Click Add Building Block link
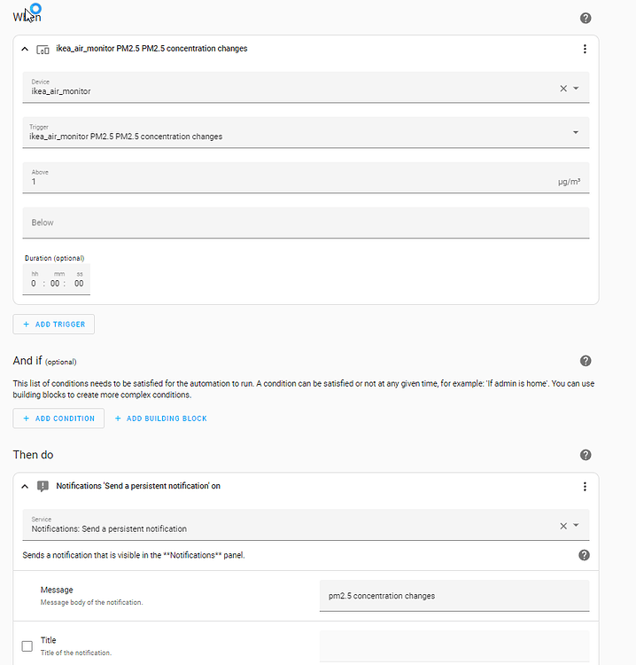Screen dimensions: 636x665 tap(161, 419)
